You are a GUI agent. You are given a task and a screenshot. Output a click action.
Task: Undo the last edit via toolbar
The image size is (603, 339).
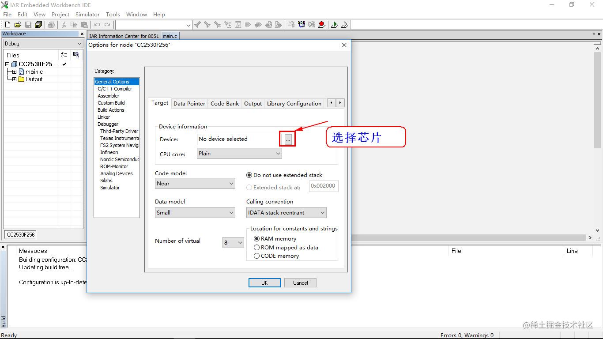[97, 25]
